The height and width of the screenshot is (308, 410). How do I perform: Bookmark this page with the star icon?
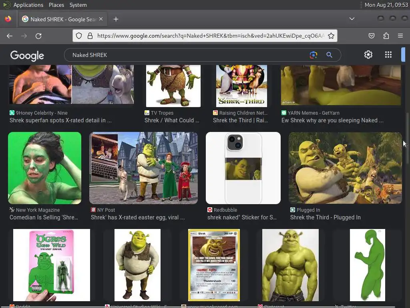point(331,36)
